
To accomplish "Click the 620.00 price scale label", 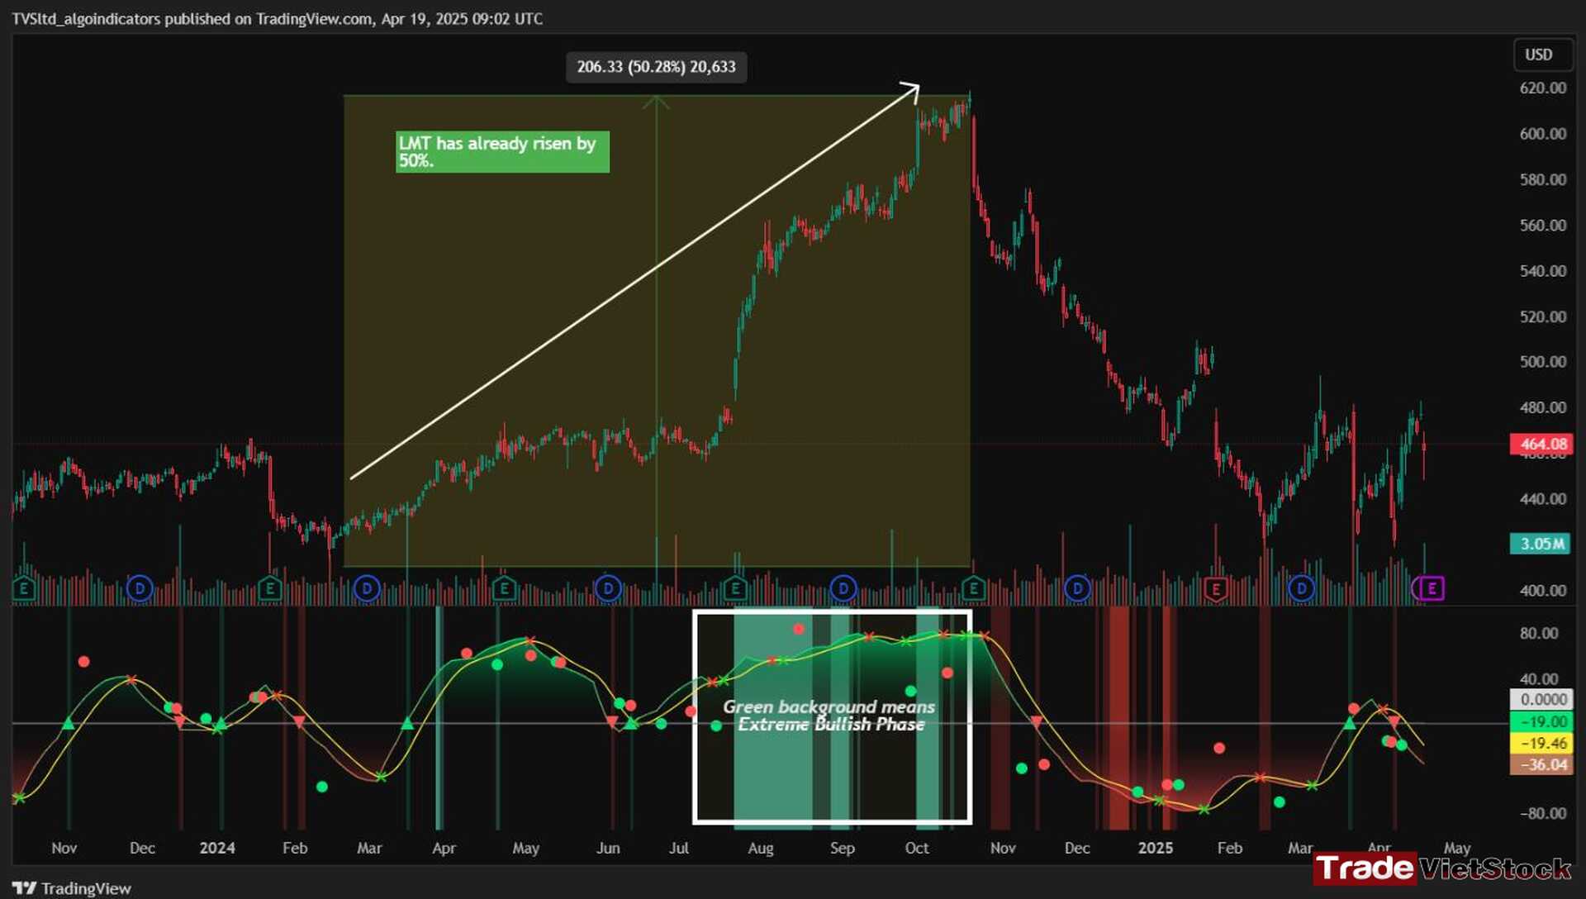I will (1542, 88).
